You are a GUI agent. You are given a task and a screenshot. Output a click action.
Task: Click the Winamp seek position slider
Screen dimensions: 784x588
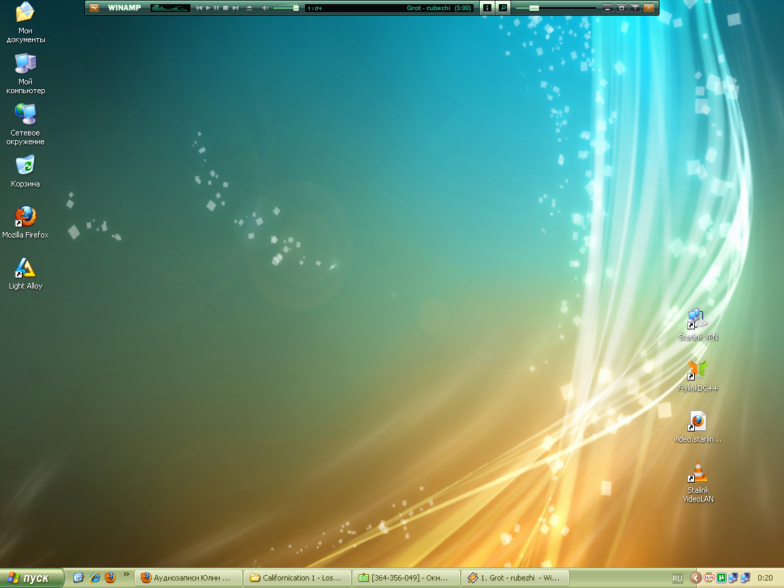pyautogui.click(x=555, y=8)
